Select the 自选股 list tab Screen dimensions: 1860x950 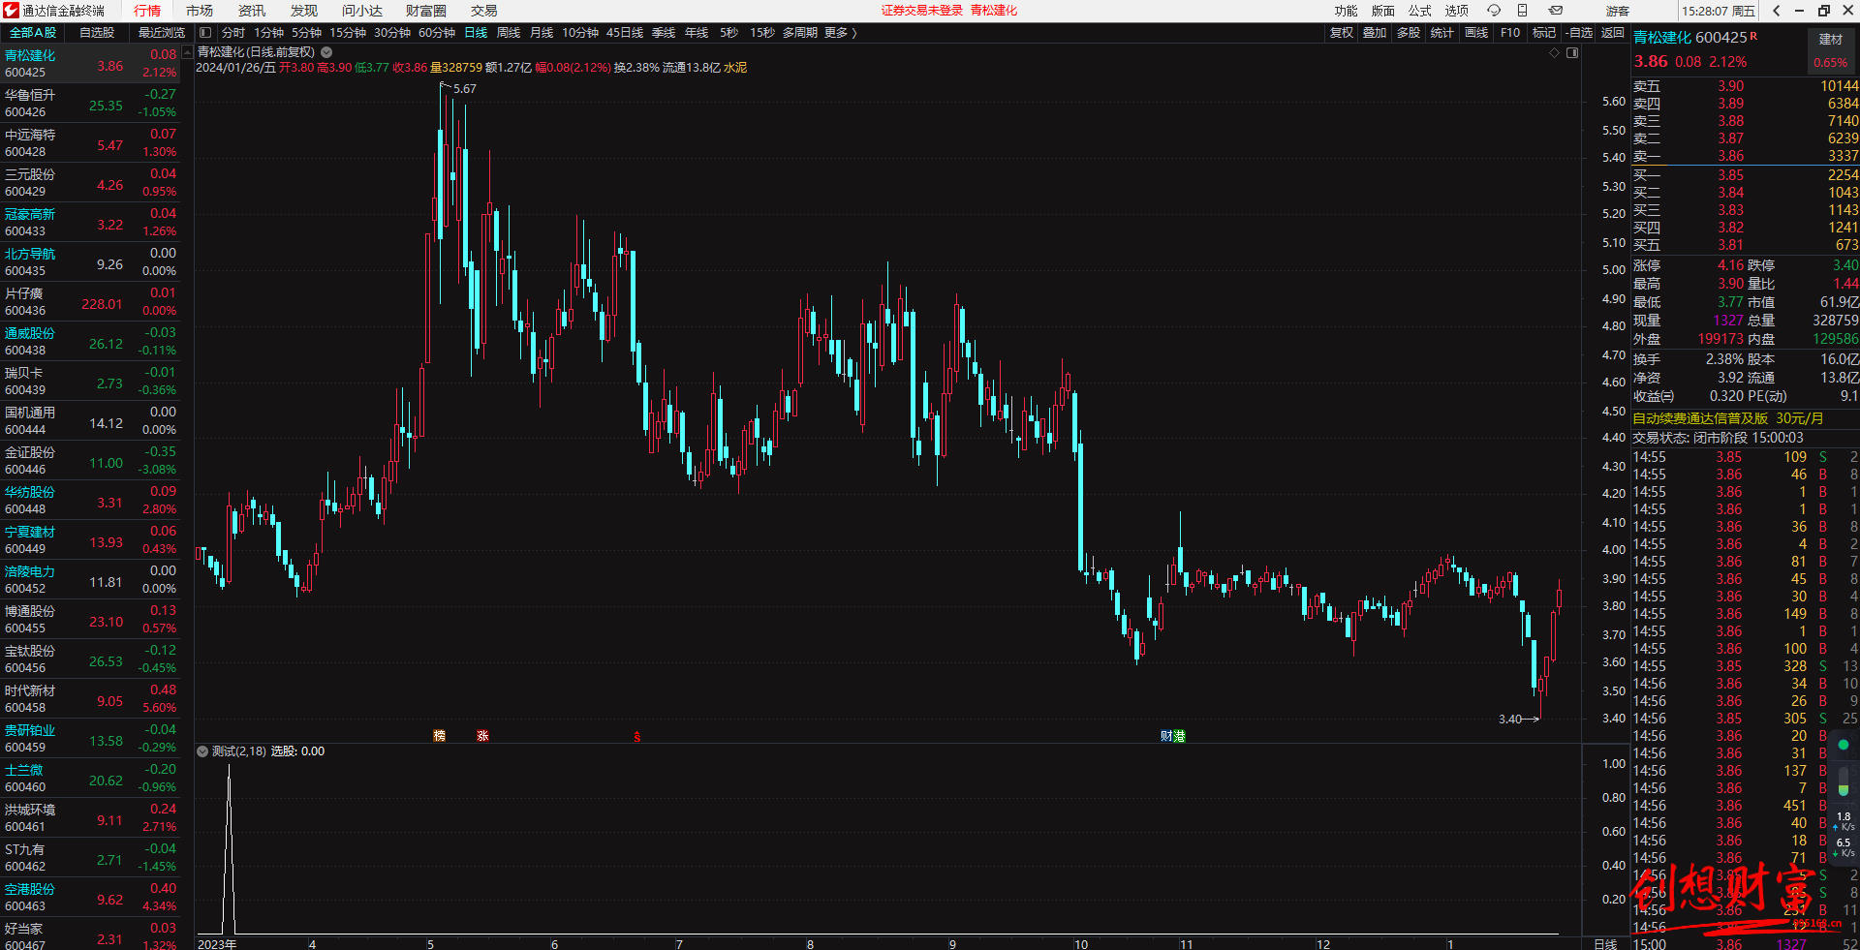(x=97, y=33)
